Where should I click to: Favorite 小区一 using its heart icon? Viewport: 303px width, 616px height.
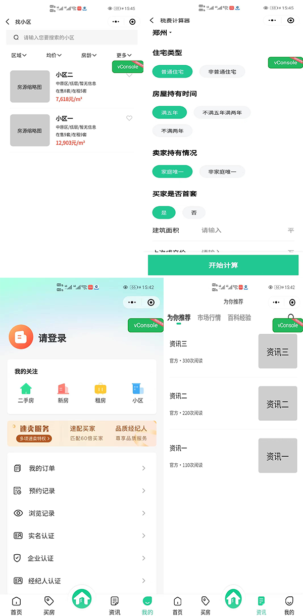129,118
